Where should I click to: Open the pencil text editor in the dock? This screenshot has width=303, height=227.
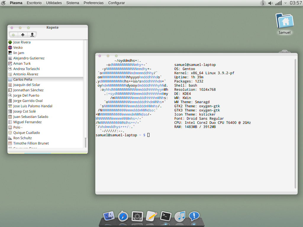click(151, 216)
